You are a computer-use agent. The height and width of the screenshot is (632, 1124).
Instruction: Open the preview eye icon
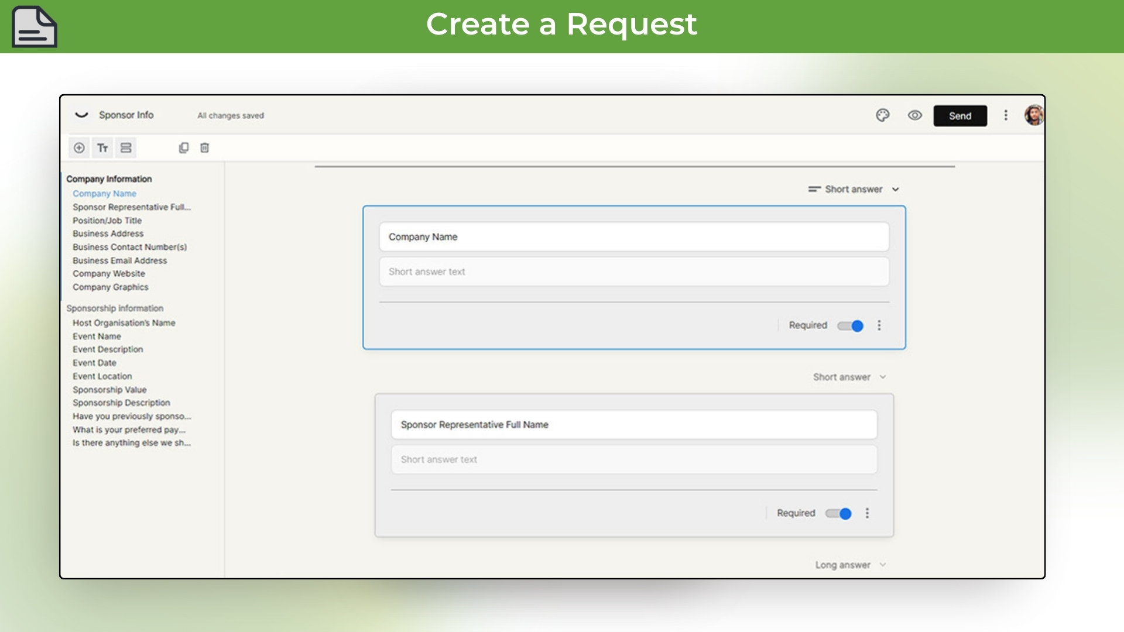click(914, 115)
